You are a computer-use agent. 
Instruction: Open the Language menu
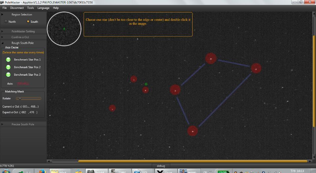[43, 8]
